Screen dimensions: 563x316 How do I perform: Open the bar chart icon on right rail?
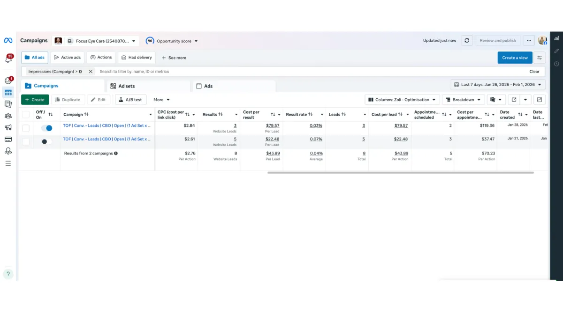click(556, 38)
